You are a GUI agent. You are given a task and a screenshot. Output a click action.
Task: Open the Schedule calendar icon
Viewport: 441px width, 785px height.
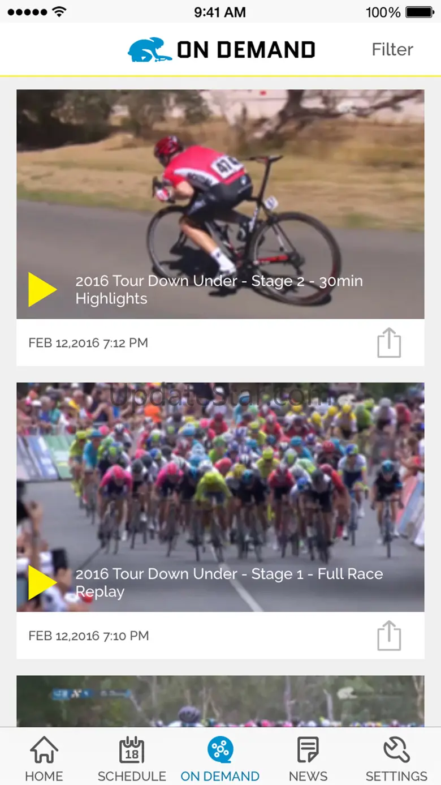pos(132,750)
